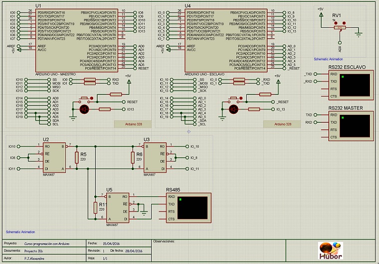The width and height of the screenshot is (379, 264).
Task: Select the R11 220 ohm resistor
Action: (95, 208)
